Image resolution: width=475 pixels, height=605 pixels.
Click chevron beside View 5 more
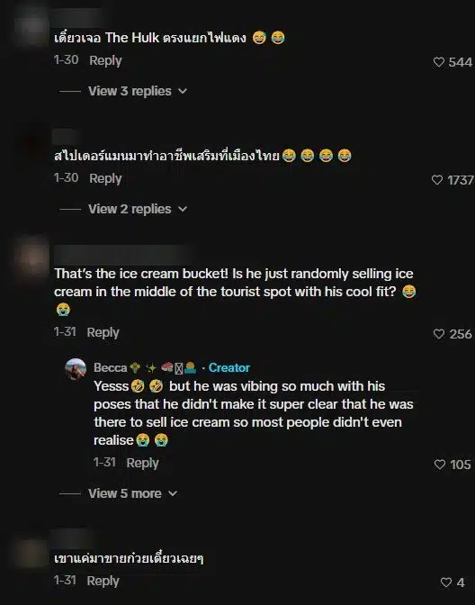pos(173,494)
